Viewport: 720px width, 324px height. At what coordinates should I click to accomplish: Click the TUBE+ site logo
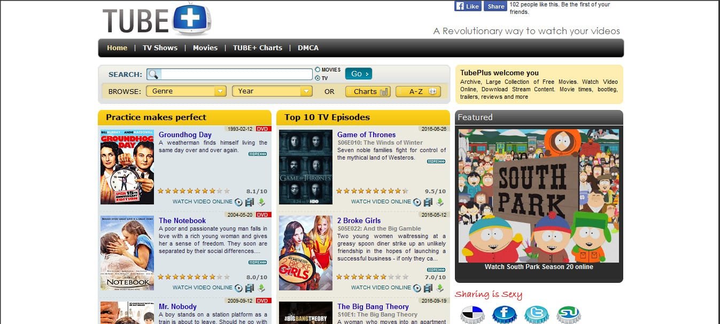tap(157, 19)
